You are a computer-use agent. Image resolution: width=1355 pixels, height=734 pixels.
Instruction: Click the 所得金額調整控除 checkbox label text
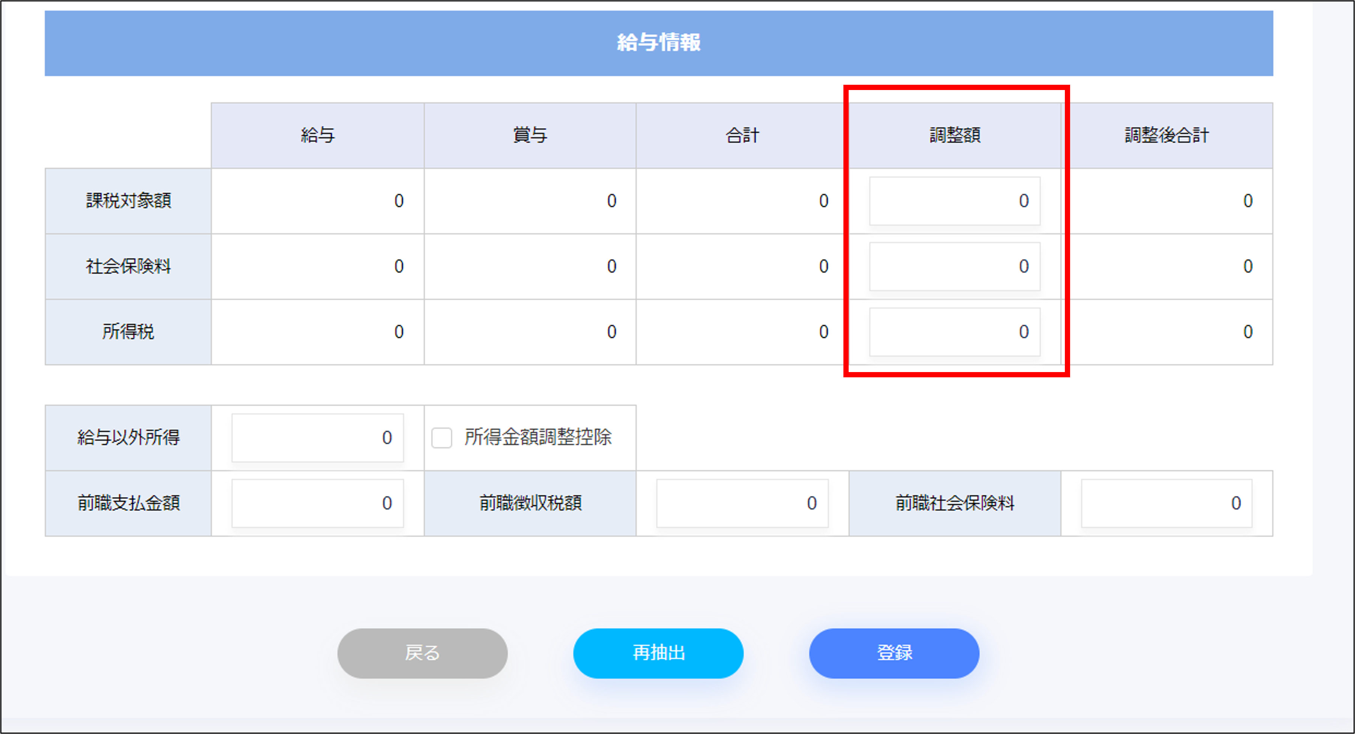tap(538, 437)
